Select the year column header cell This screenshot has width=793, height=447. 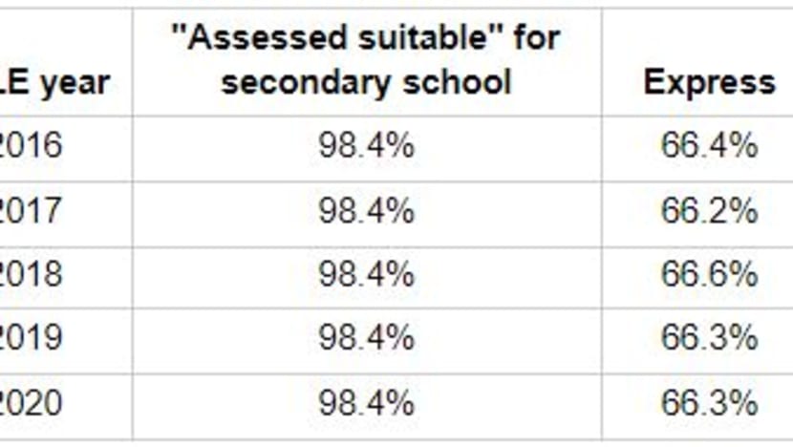[54, 83]
